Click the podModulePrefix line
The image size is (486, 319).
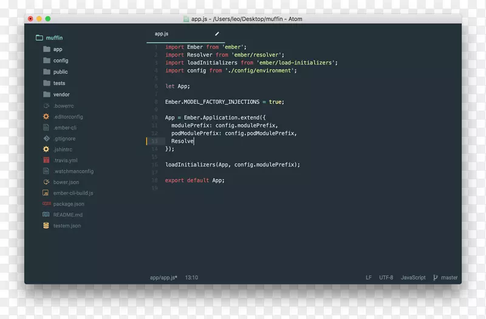(x=234, y=133)
